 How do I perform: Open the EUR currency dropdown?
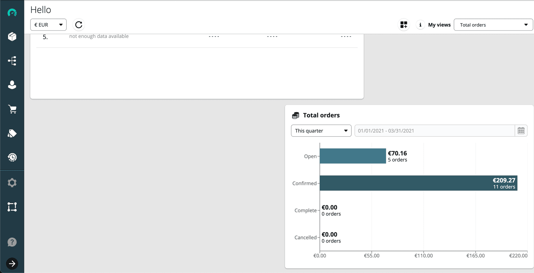(48, 24)
